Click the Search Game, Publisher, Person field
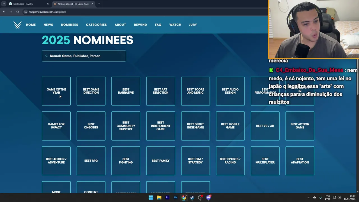 [x=84, y=56]
